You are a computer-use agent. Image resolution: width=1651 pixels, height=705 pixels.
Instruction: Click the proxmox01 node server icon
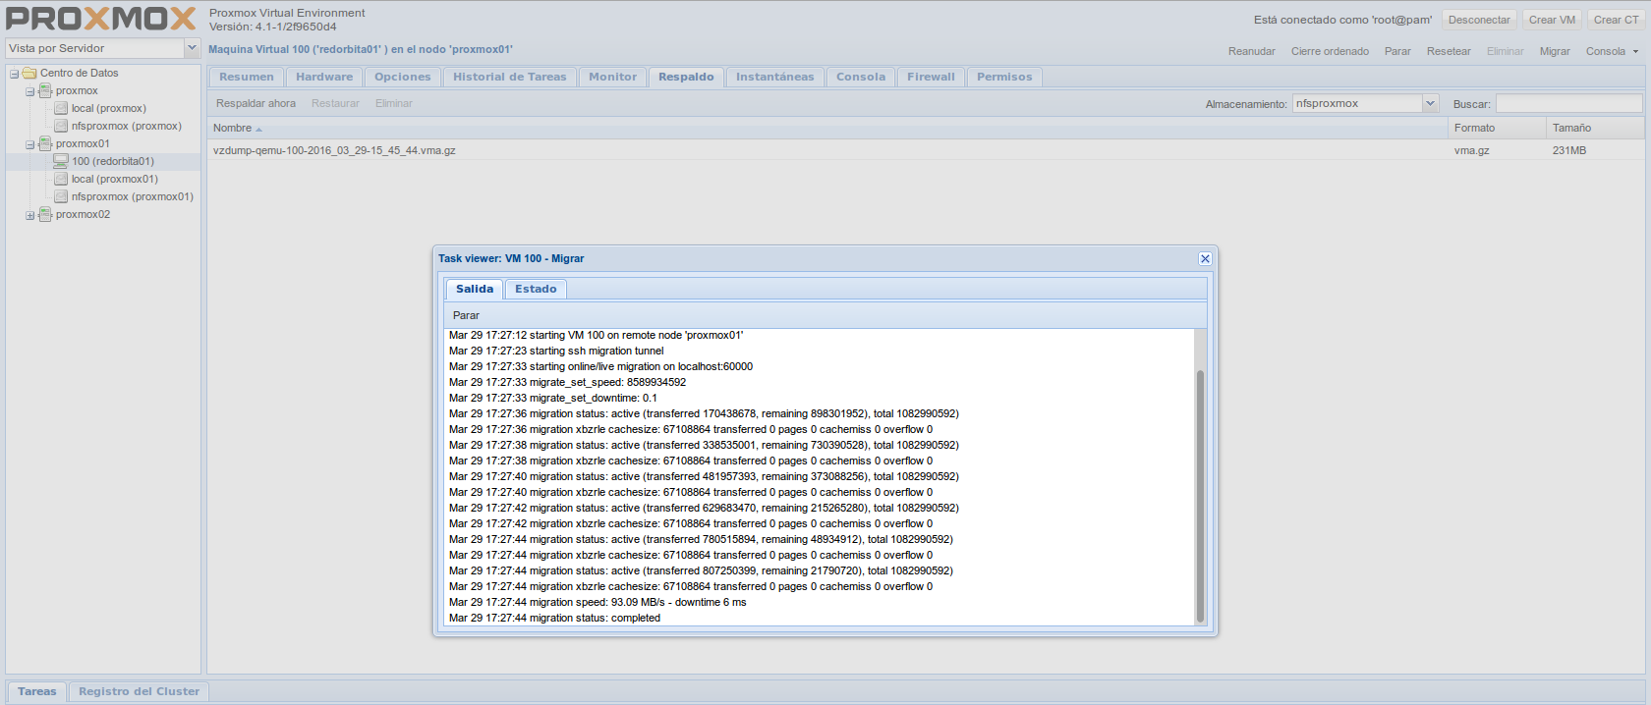coord(45,143)
